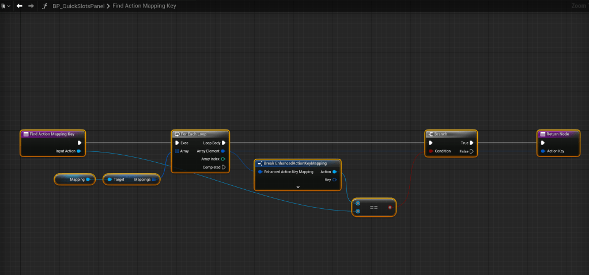Go to BP_QuickSlotsPanel in breadcrumb
The width and height of the screenshot is (589, 275).
(x=78, y=6)
